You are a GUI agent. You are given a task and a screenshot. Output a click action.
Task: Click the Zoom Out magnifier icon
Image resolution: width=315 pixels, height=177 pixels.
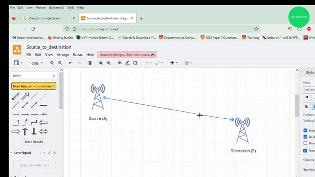(x=60, y=63)
